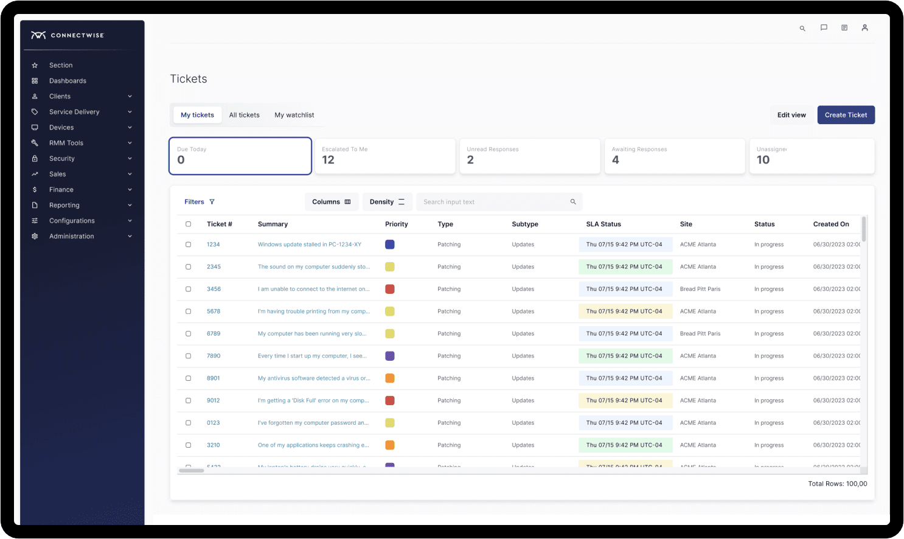Open global search magnifier in top bar

(802, 28)
